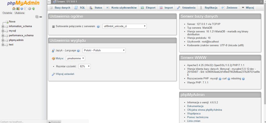Screen dimensions: 266x123
Task: Select the phpmyadmin database name
Action: [16, 40]
